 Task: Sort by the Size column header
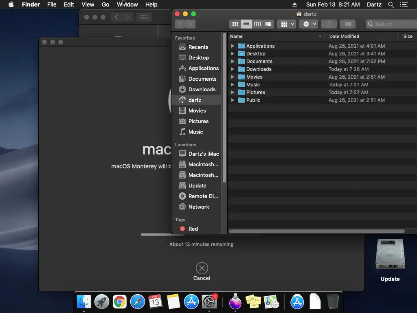click(x=408, y=36)
